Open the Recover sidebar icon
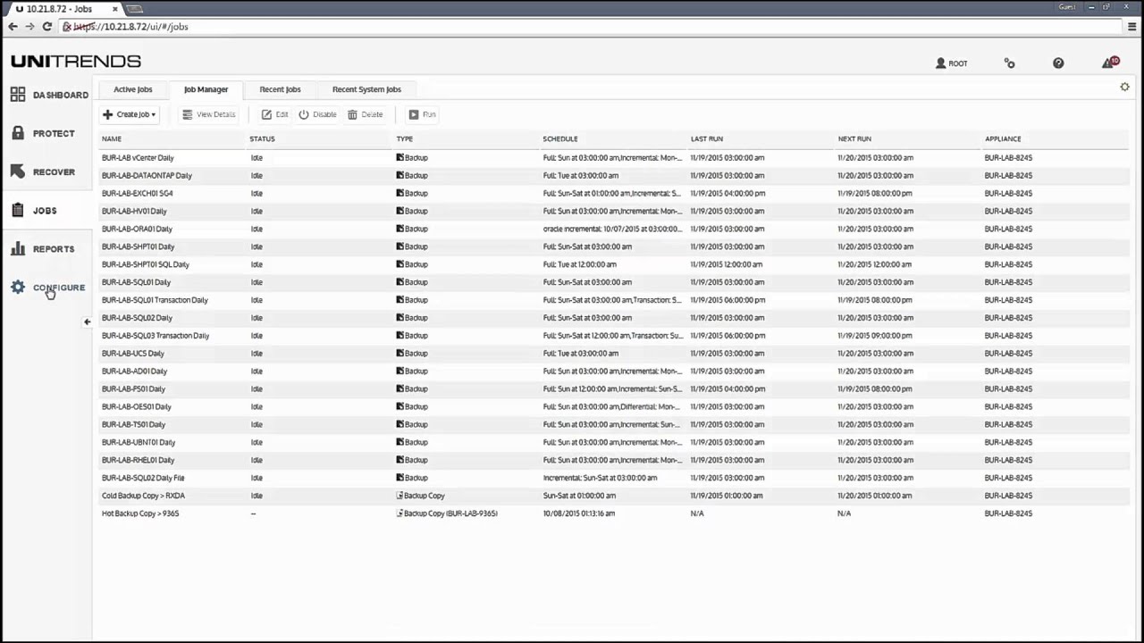The width and height of the screenshot is (1144, 643). pos(18,171)
